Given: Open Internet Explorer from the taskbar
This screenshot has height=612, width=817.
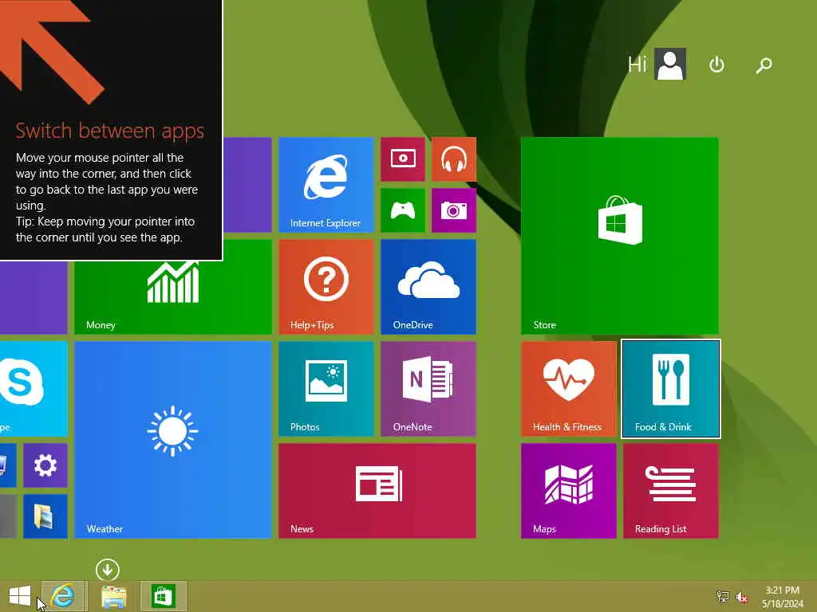Looking at the screenshot, I should coord(63,596).
